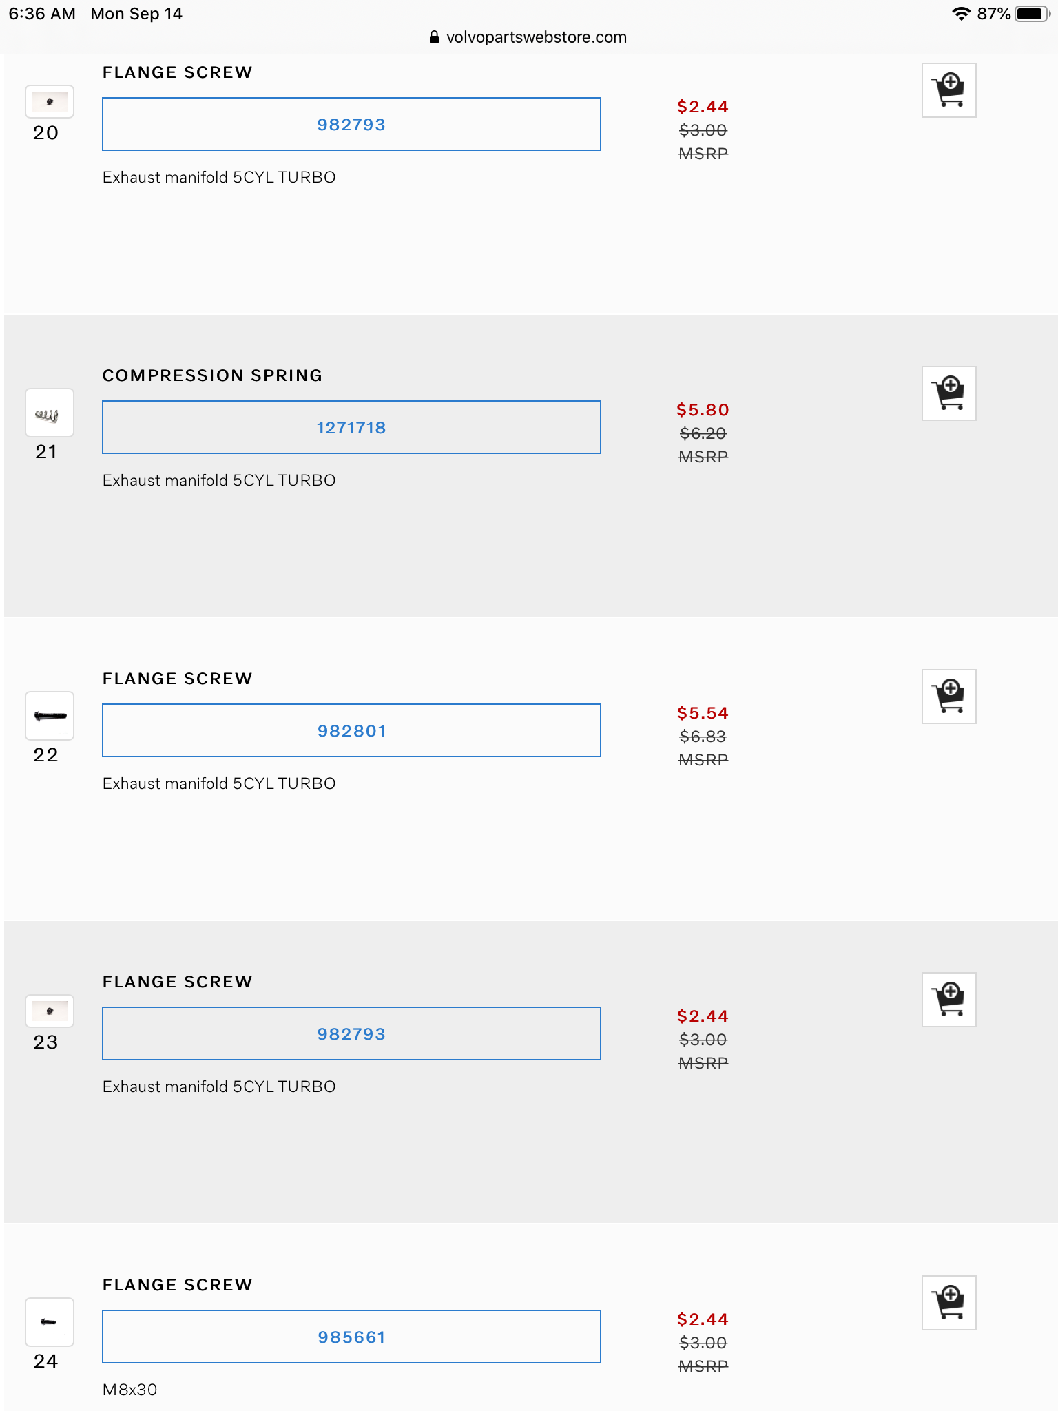Viewport: 1058px width, 1411px height.
Task: Open part number 982801 link
Action: (351, 731)
